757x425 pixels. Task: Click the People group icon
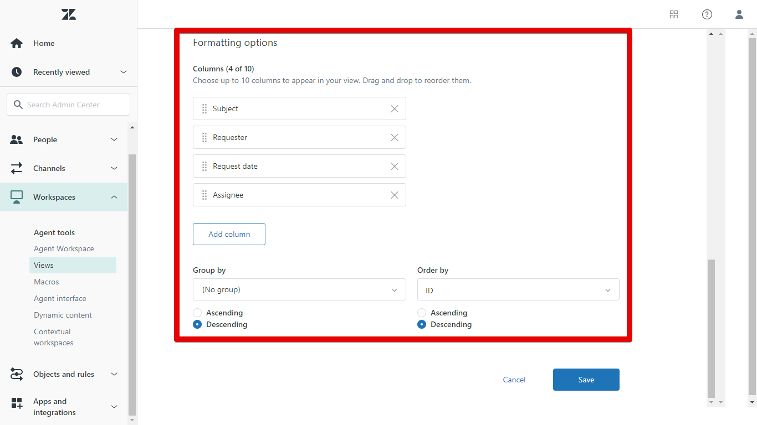click(x=17, y=139)
